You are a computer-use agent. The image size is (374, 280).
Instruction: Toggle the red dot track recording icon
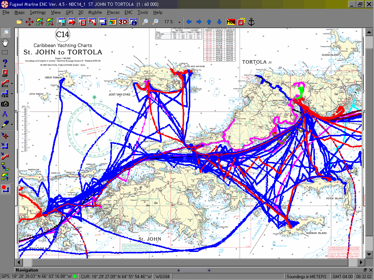5,188
